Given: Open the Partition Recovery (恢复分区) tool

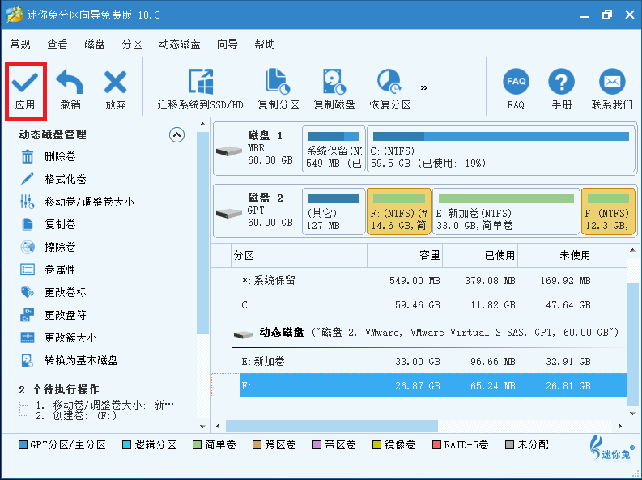Looking at the screenshot, I should [389, 90].
